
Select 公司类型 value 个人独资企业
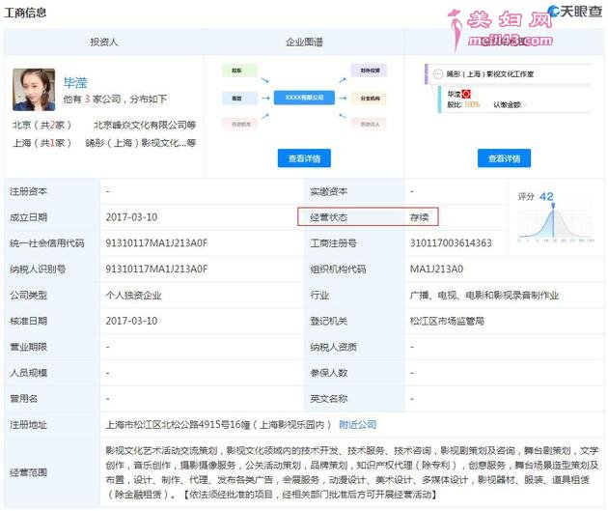[x=133, y=296]
